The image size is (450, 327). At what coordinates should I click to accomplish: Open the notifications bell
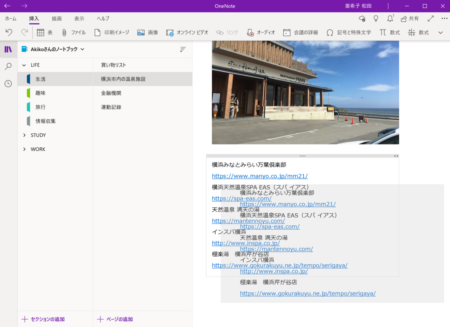tap(390, 19)
